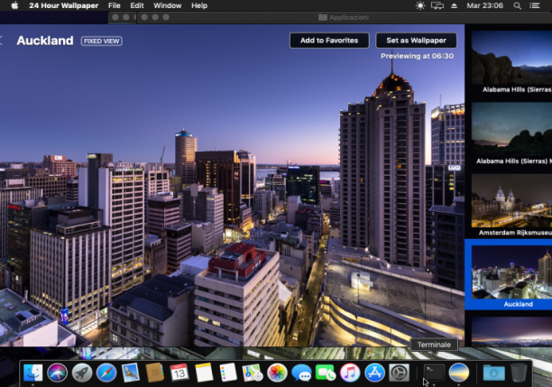
Task: Click the 'Previewing at 06:30' text
Action: (418, 56)
